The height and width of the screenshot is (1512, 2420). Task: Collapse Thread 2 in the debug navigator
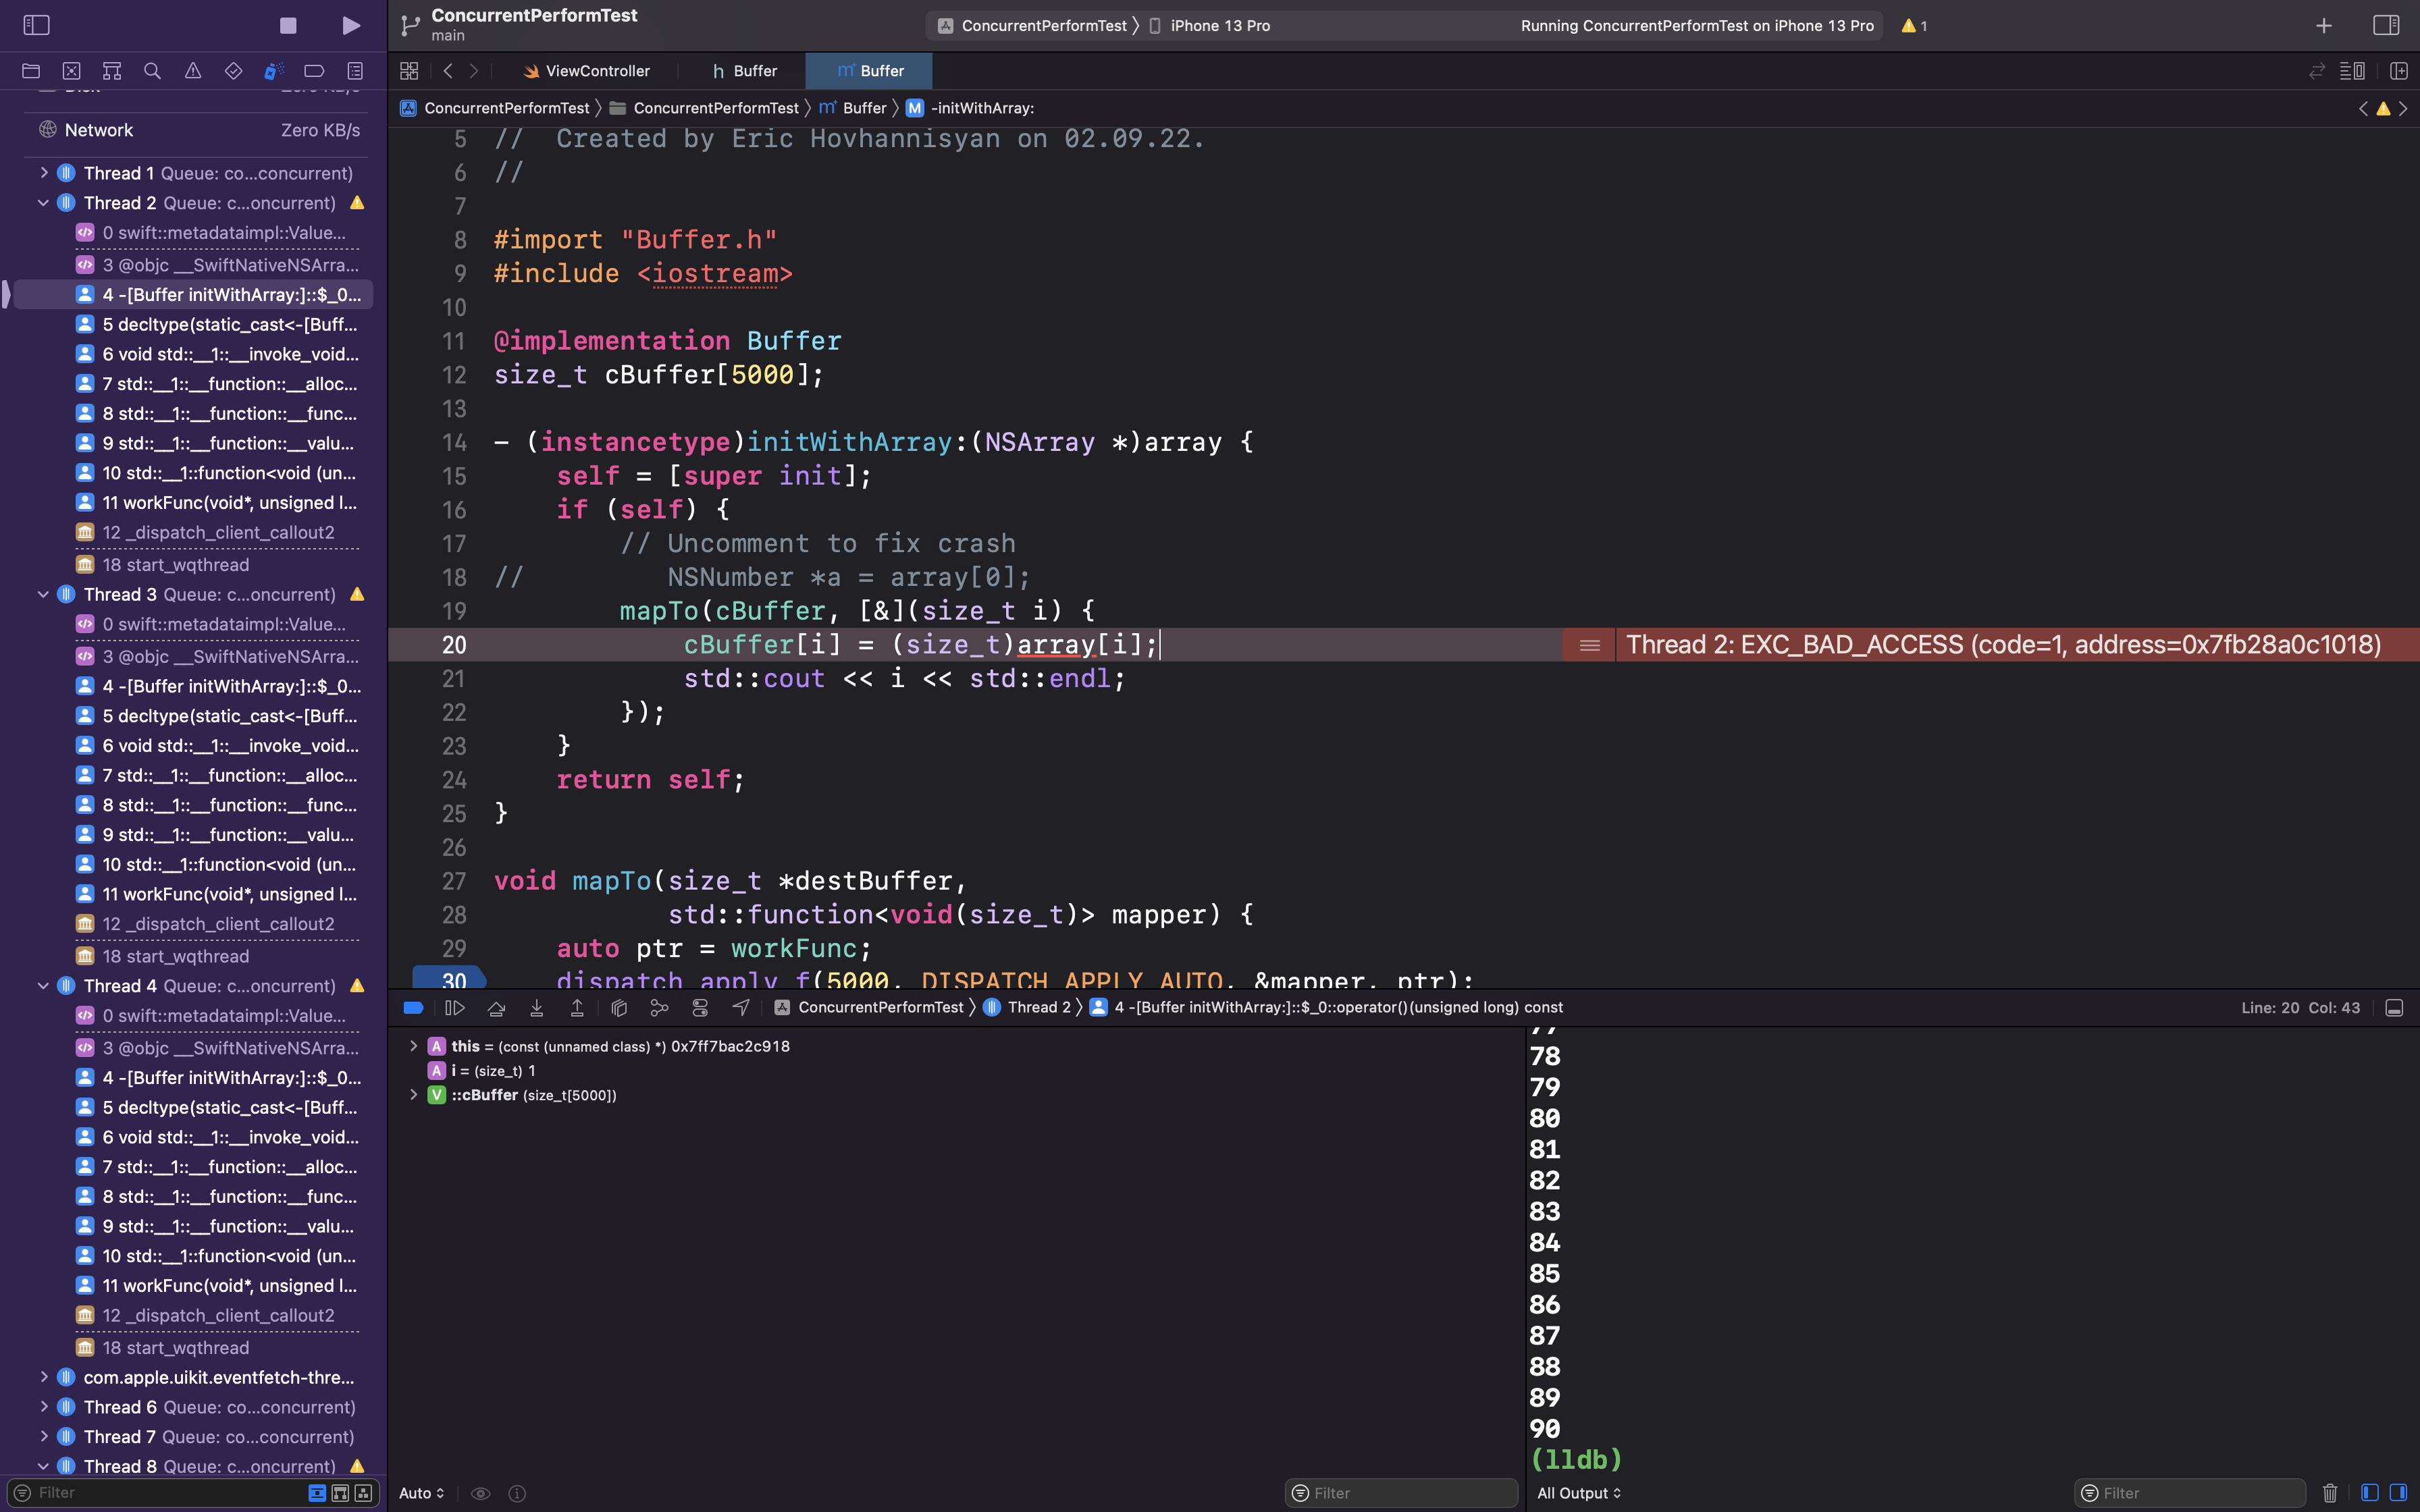[x=43, y=203]
